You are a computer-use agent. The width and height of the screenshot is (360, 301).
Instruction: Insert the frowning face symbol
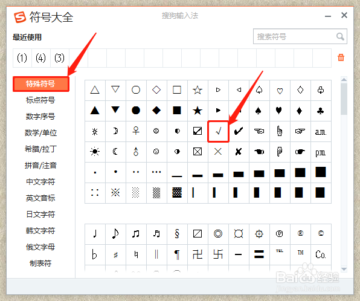coord(156,152)
